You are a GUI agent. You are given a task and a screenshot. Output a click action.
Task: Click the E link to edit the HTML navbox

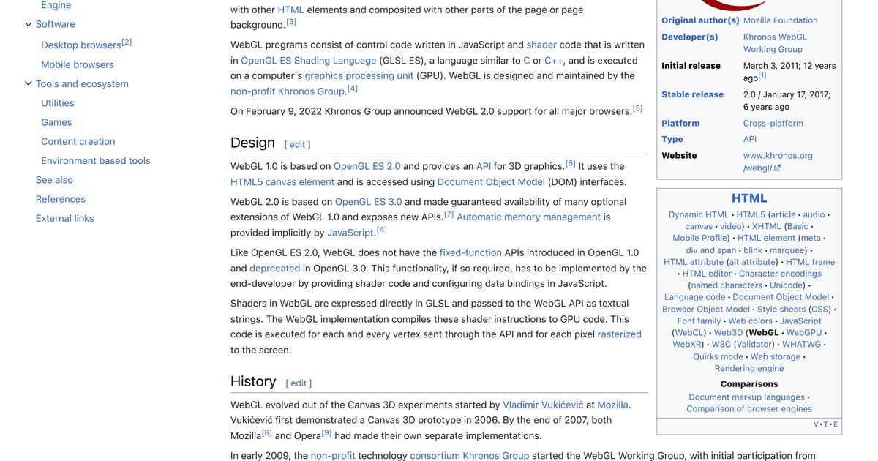(835, 424)
